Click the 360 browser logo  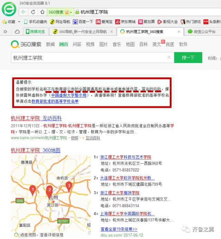point(8,10)
